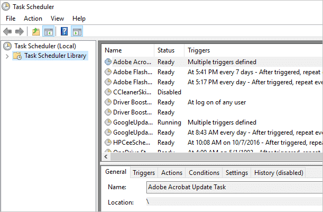Click clock icon of Running GoogleUpda... task
Image resolution: width=323 pixels, height=212 pixels.
(108, 122)
